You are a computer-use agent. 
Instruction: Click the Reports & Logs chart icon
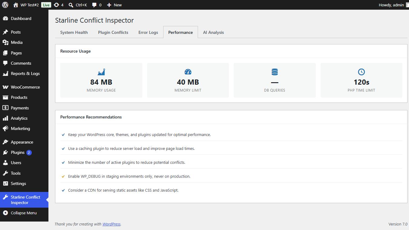[5, 73]
